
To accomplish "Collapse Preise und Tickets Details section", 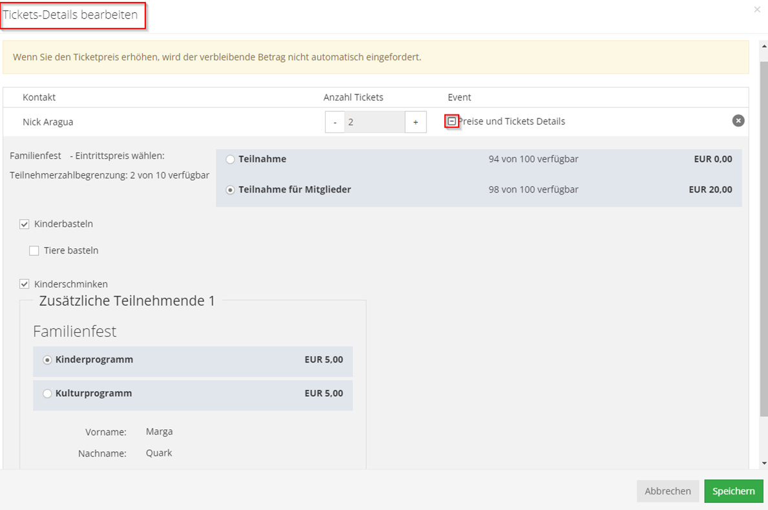I will click(452, 121).
